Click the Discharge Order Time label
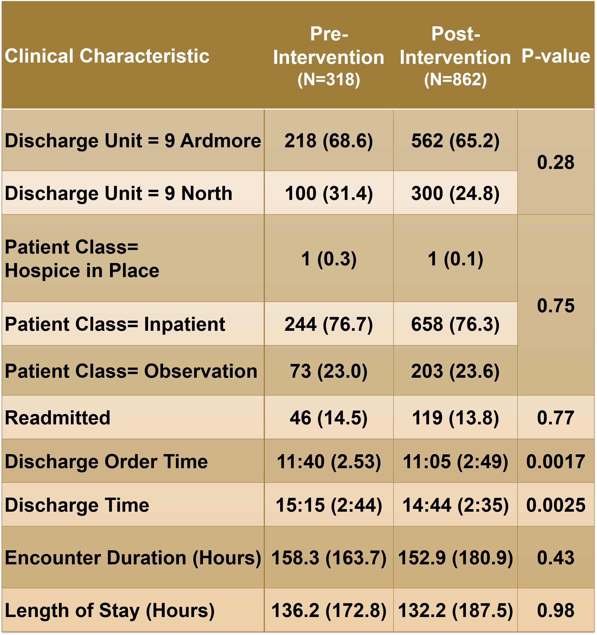The height and width of the screenshot is (635, 597). (x=106, y=462)
